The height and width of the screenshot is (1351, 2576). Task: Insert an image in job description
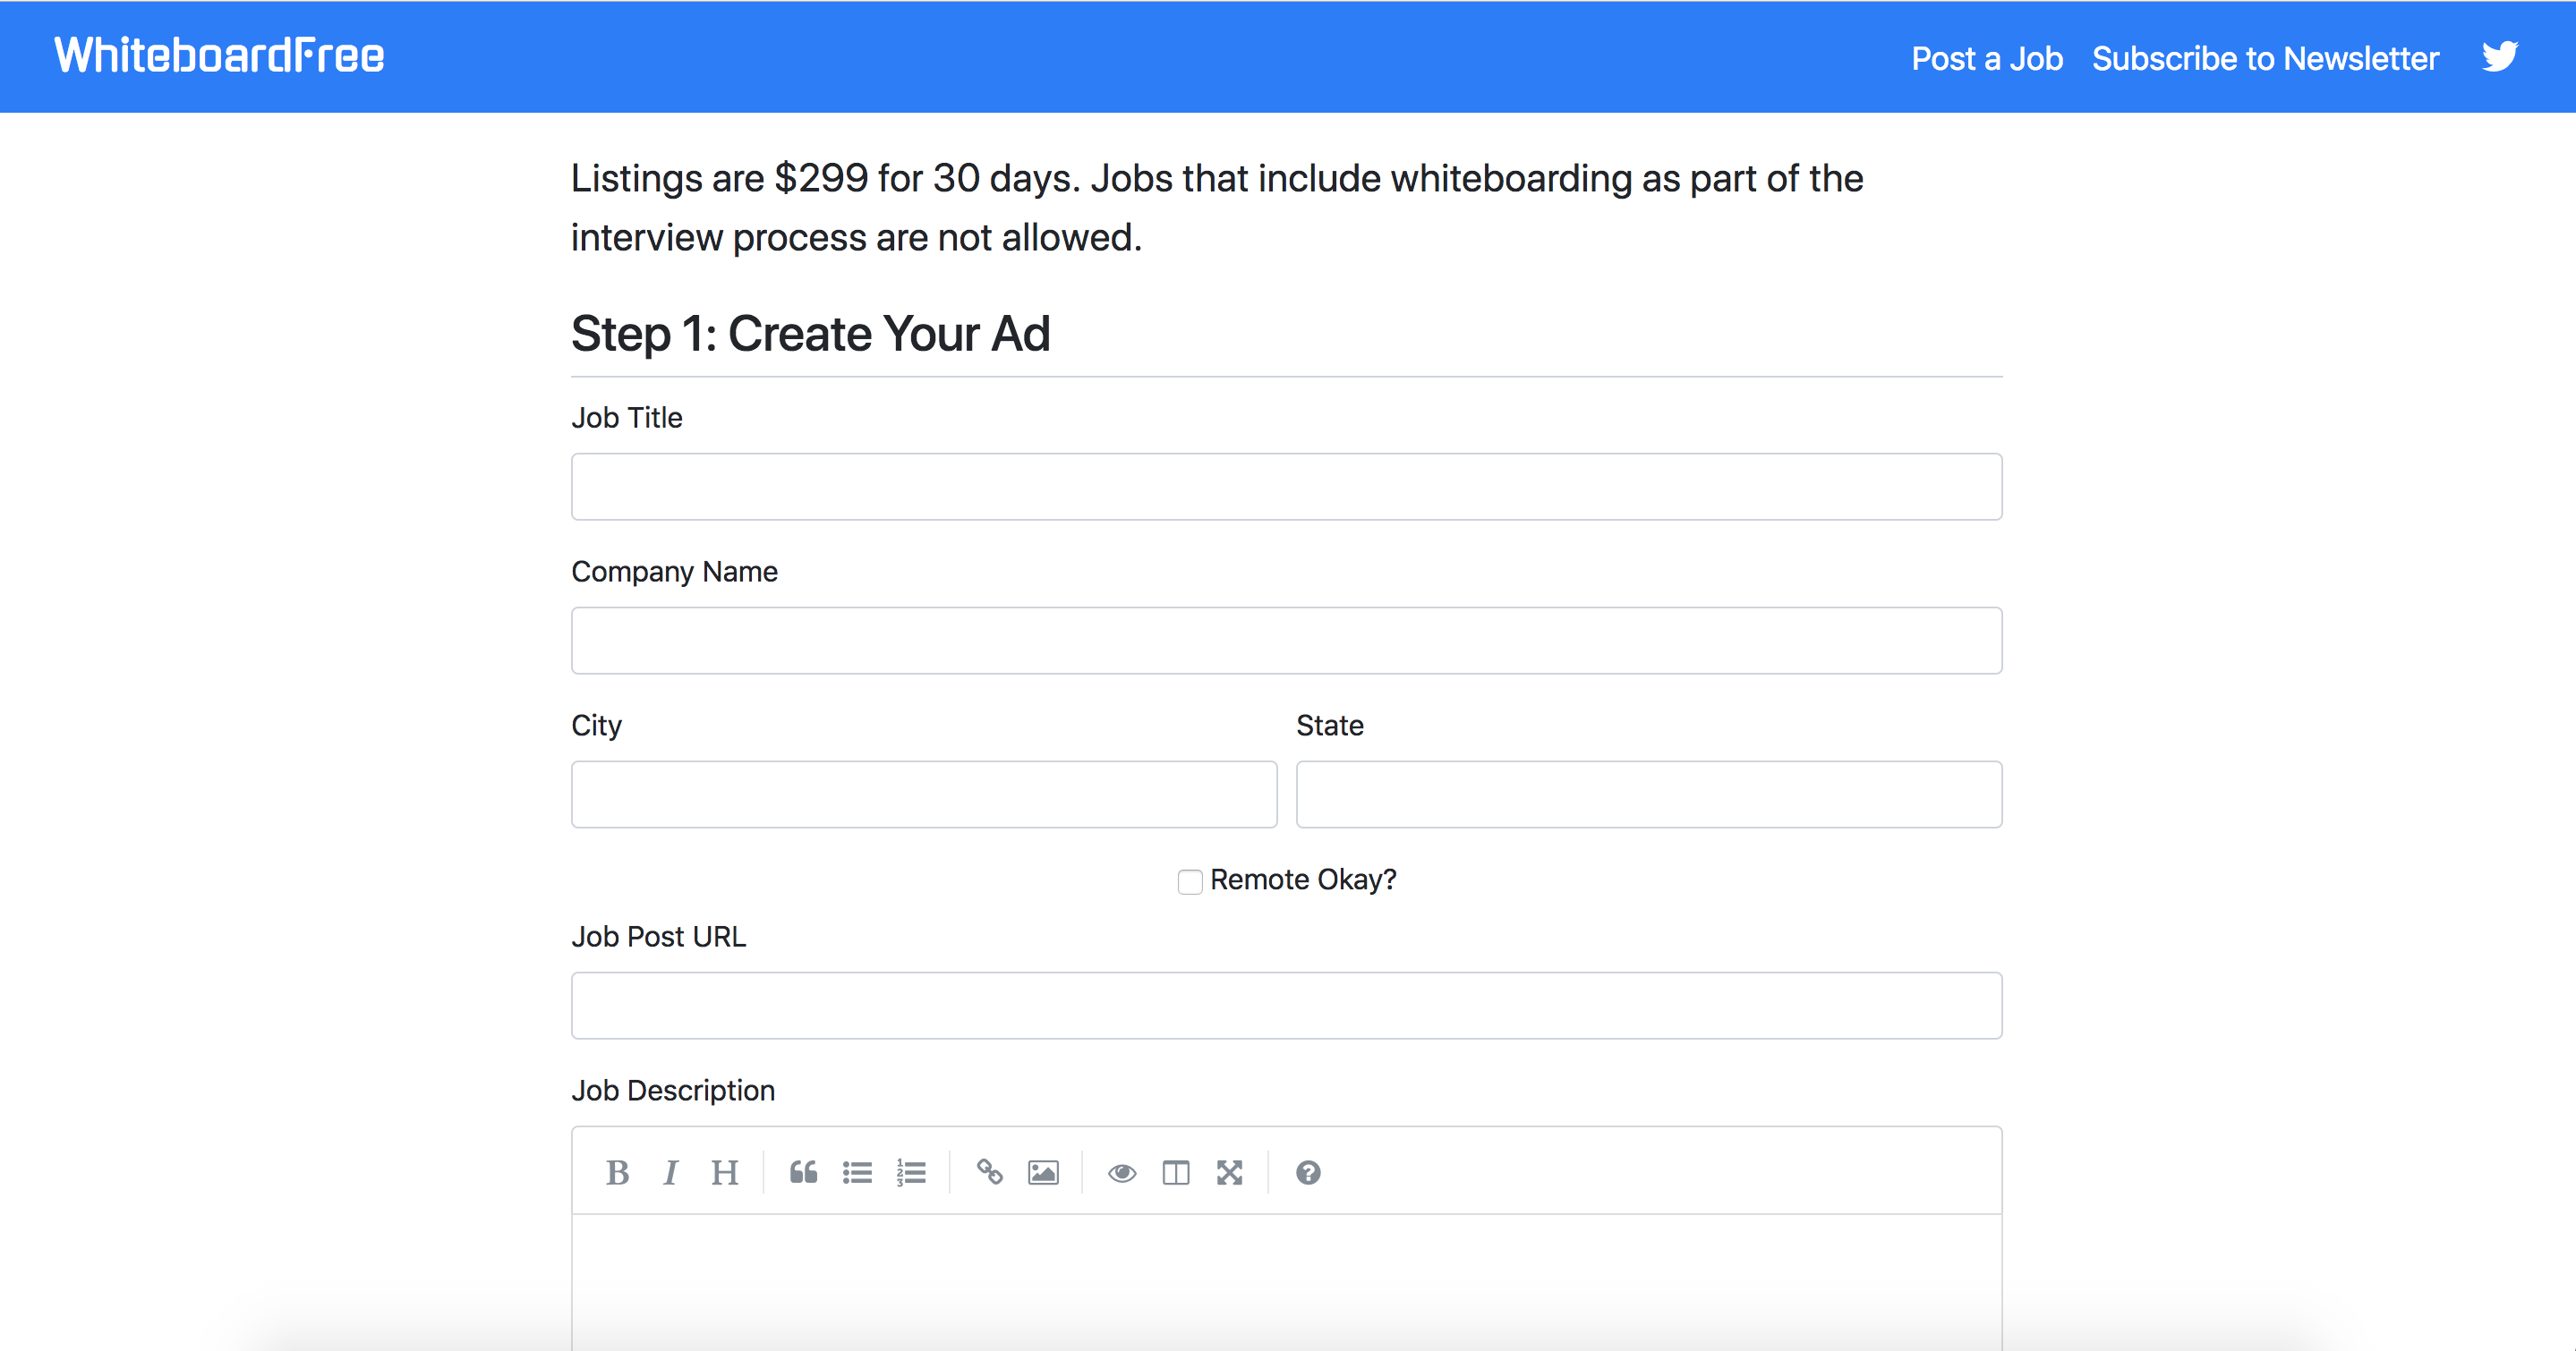[x=1043, y=1172]
